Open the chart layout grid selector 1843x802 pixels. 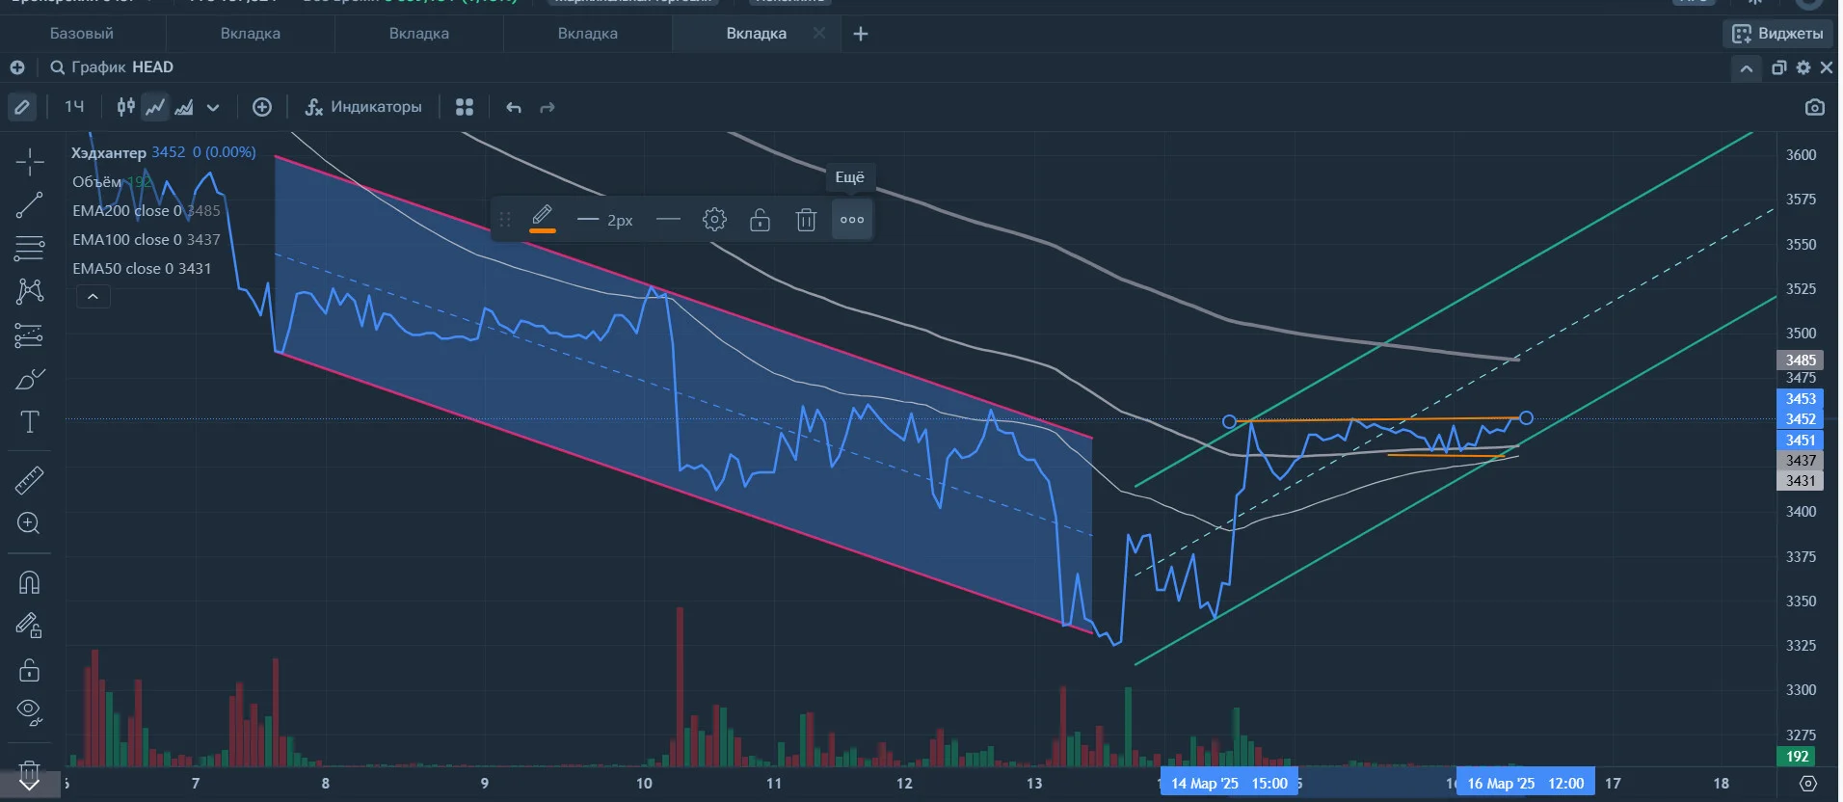465,107
